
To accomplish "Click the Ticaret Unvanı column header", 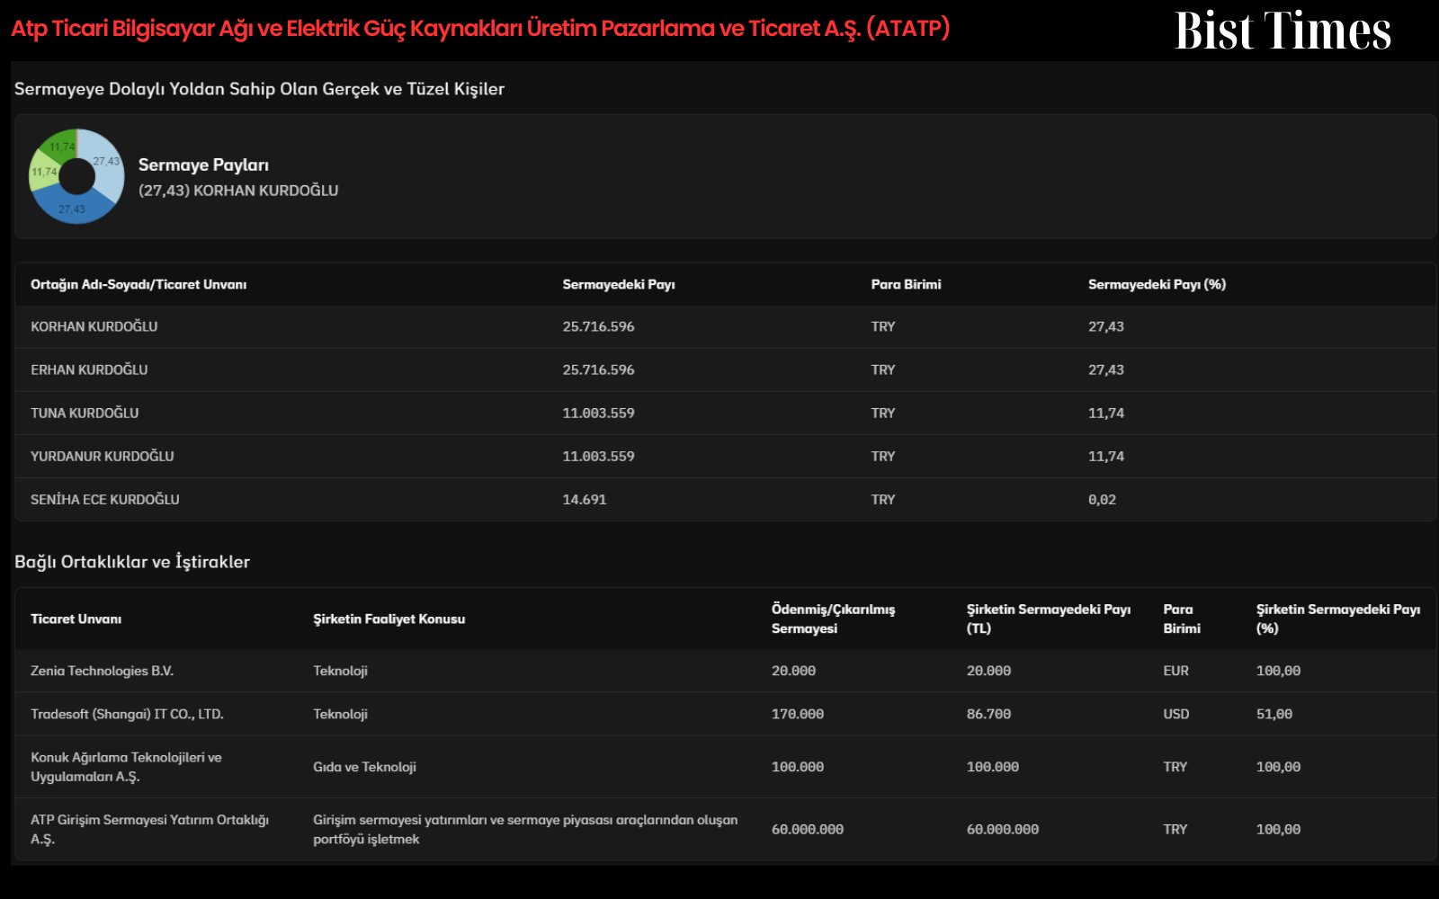I will 76,619.
